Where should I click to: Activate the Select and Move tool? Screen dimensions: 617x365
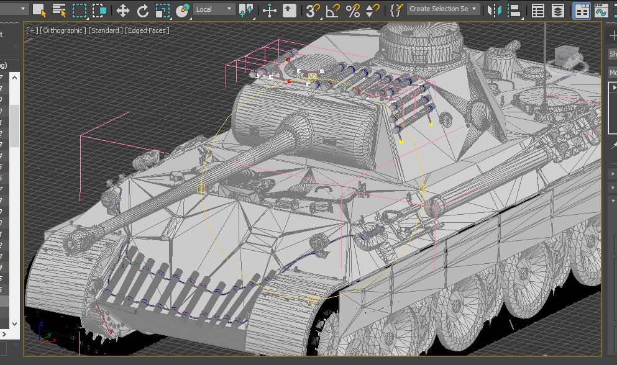123,10
